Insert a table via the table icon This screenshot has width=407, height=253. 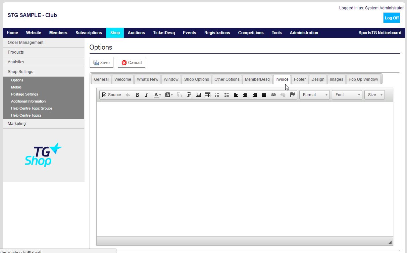tap(208, 95)
